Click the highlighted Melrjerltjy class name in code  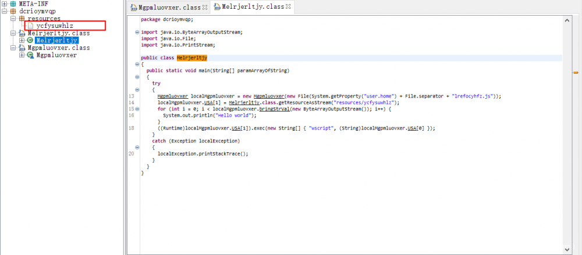click(x=192, y=58)
